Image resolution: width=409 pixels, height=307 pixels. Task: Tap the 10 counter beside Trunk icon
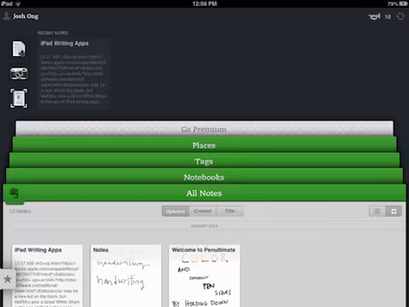pyautogui.click(x=388, y=17)
